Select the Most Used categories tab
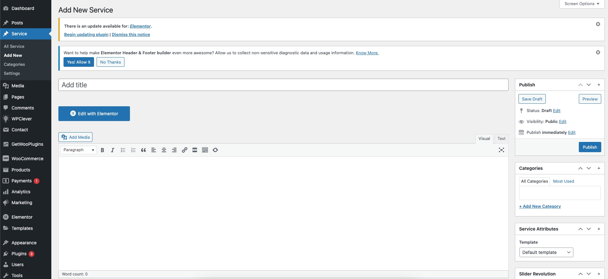The width and height of the screenshot is (608, 279). 563,181
